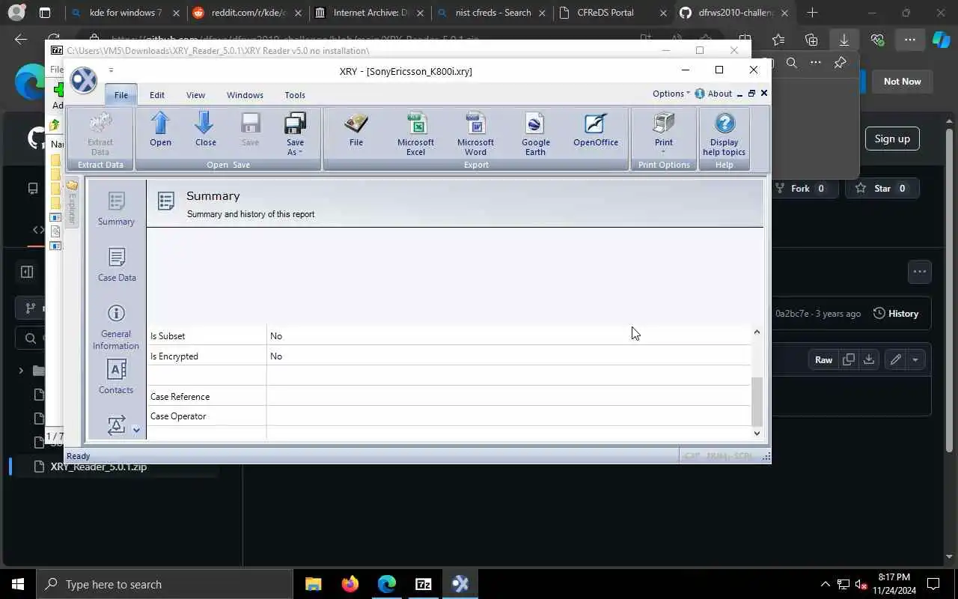Open a new browser tab
This screenshot has height=599, width=958.
(x=812, y=13)
